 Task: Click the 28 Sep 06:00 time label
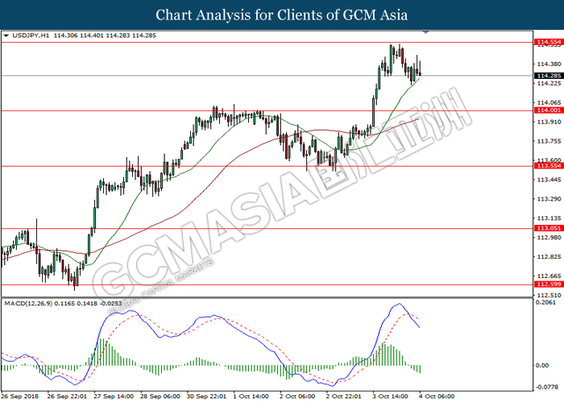160,397
